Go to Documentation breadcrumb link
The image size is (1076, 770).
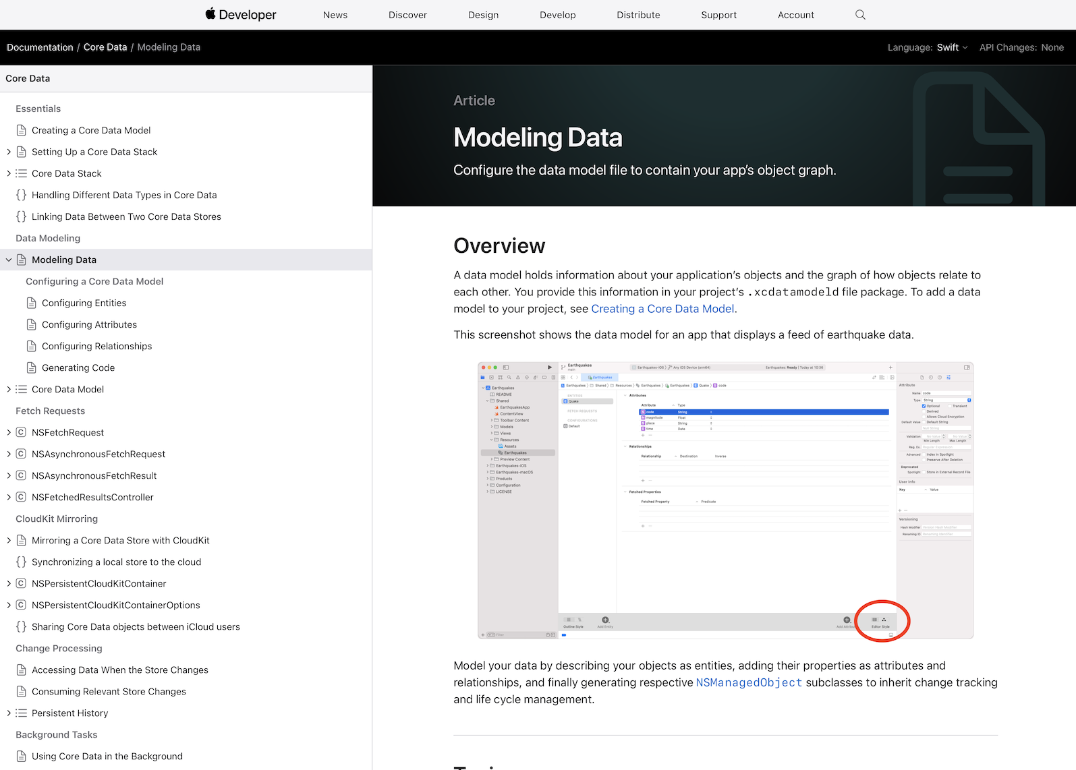coord(40,47)
